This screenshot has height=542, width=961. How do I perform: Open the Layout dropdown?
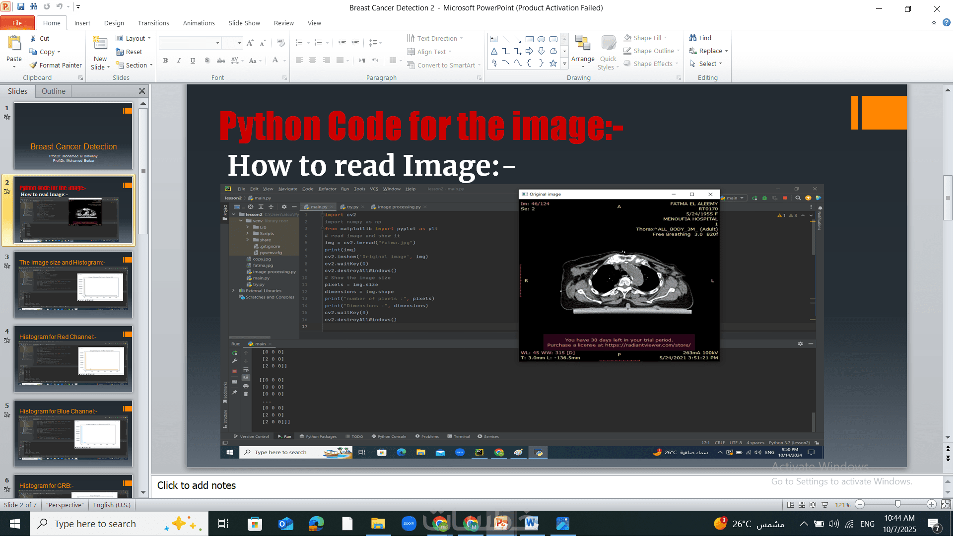click(134, 38)
